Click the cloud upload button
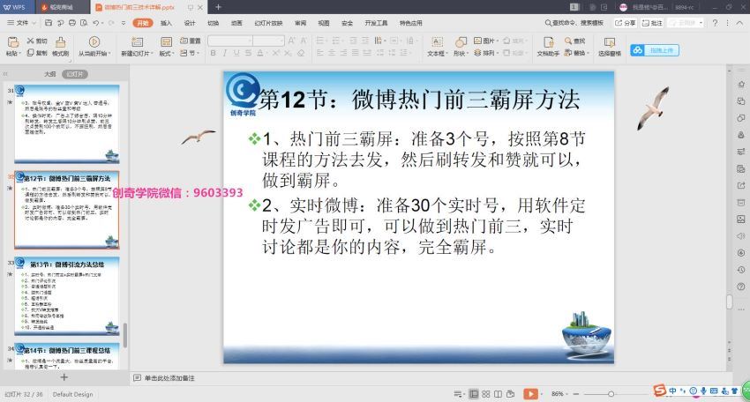The height and width of the screenshot is (402, 750). pyautogui.click(x=655, y=50)
